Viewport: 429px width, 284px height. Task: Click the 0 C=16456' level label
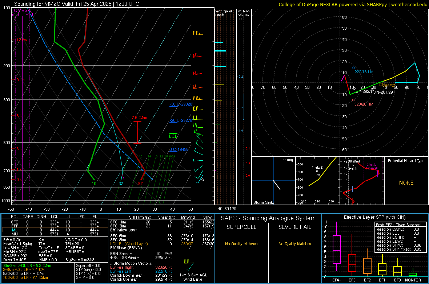[179, 149]
